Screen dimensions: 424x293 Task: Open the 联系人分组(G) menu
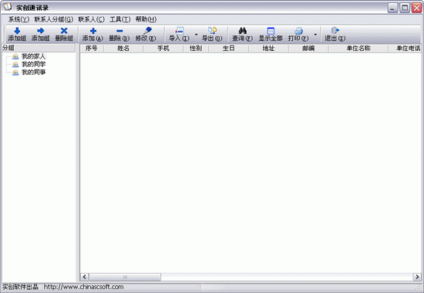coord(53,19)
